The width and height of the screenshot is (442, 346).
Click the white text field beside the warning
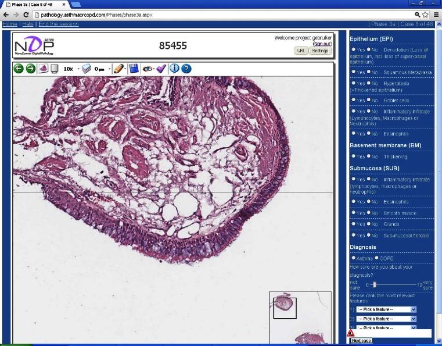393,333
